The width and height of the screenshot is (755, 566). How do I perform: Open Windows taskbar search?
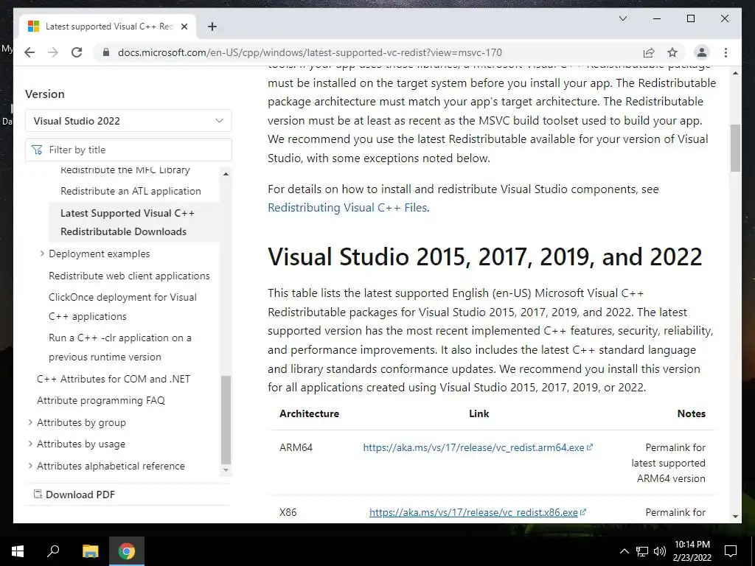point(53,551)
